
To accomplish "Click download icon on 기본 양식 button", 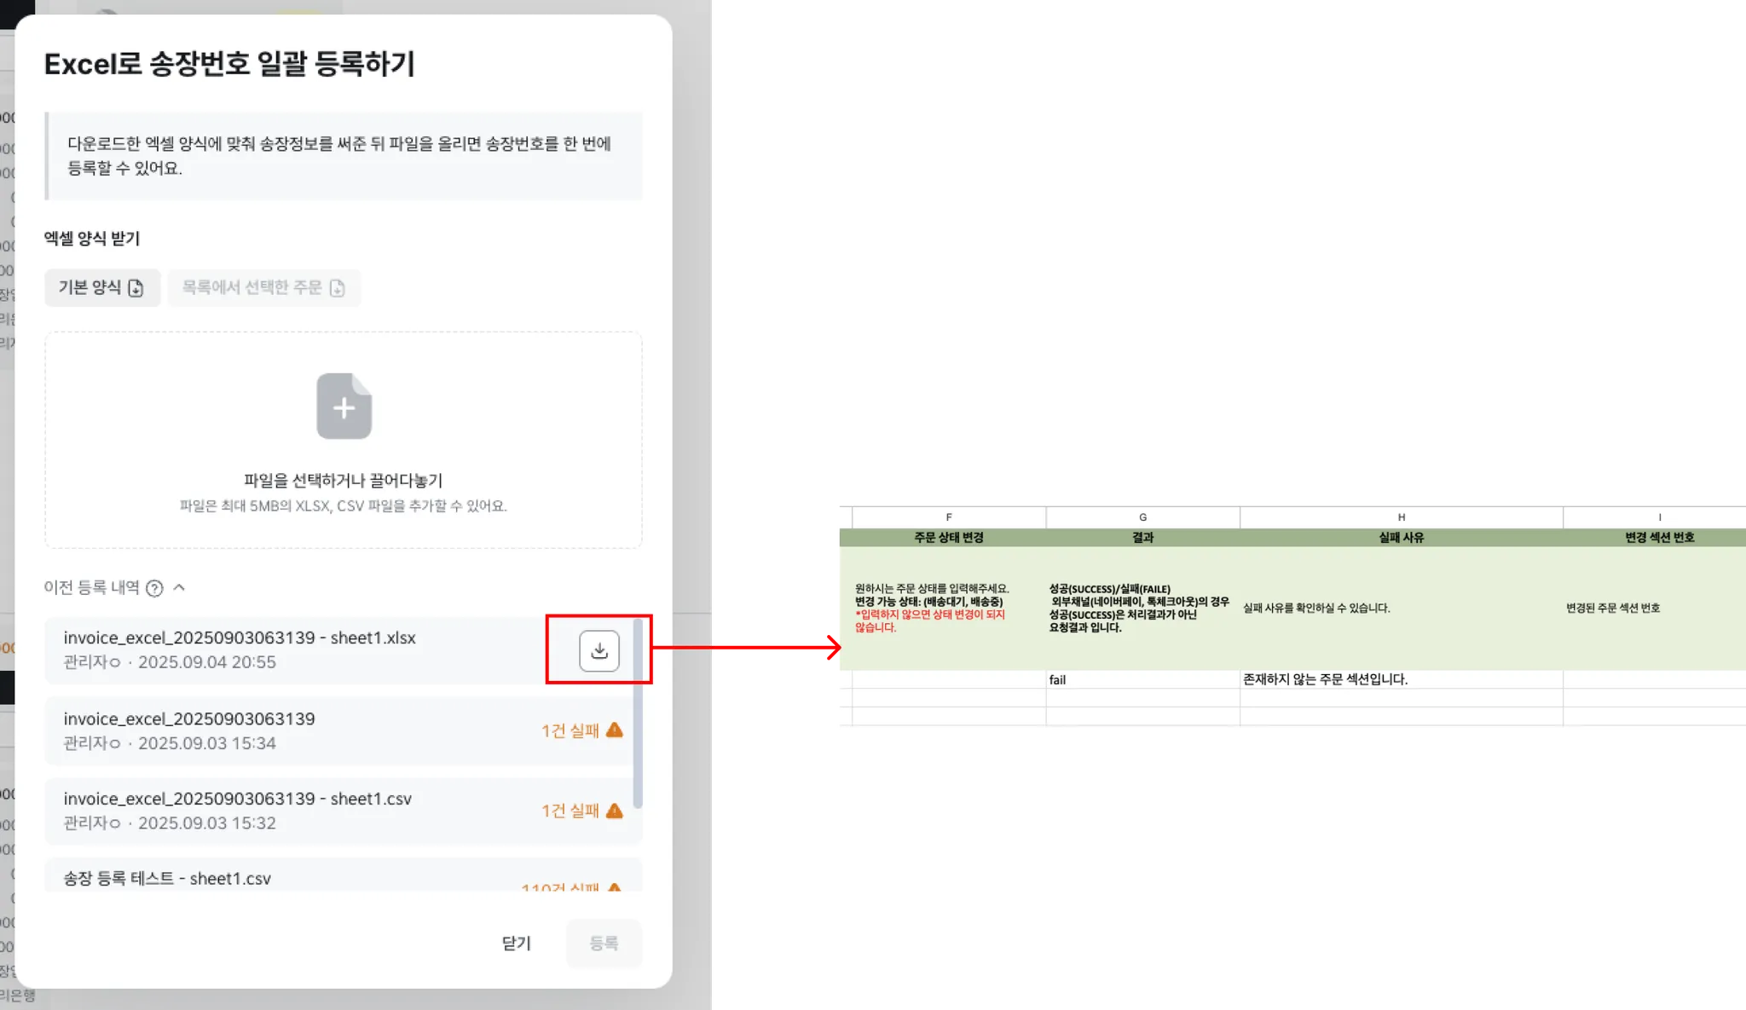I will tap(136, 288).
